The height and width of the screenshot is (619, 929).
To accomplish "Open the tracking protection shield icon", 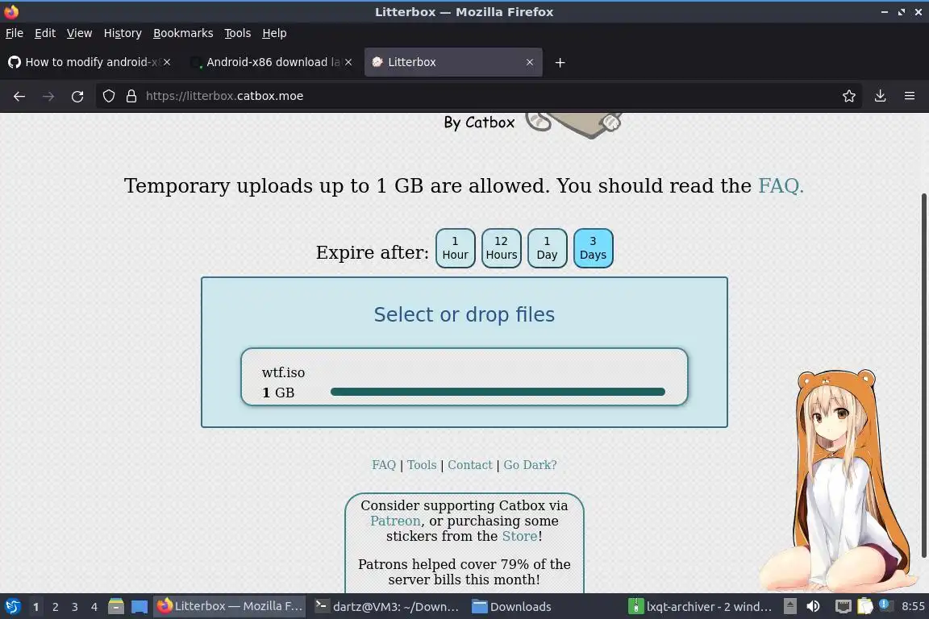I will coord(108,96).
